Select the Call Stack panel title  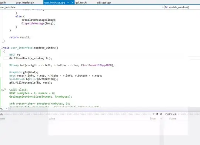171,114
